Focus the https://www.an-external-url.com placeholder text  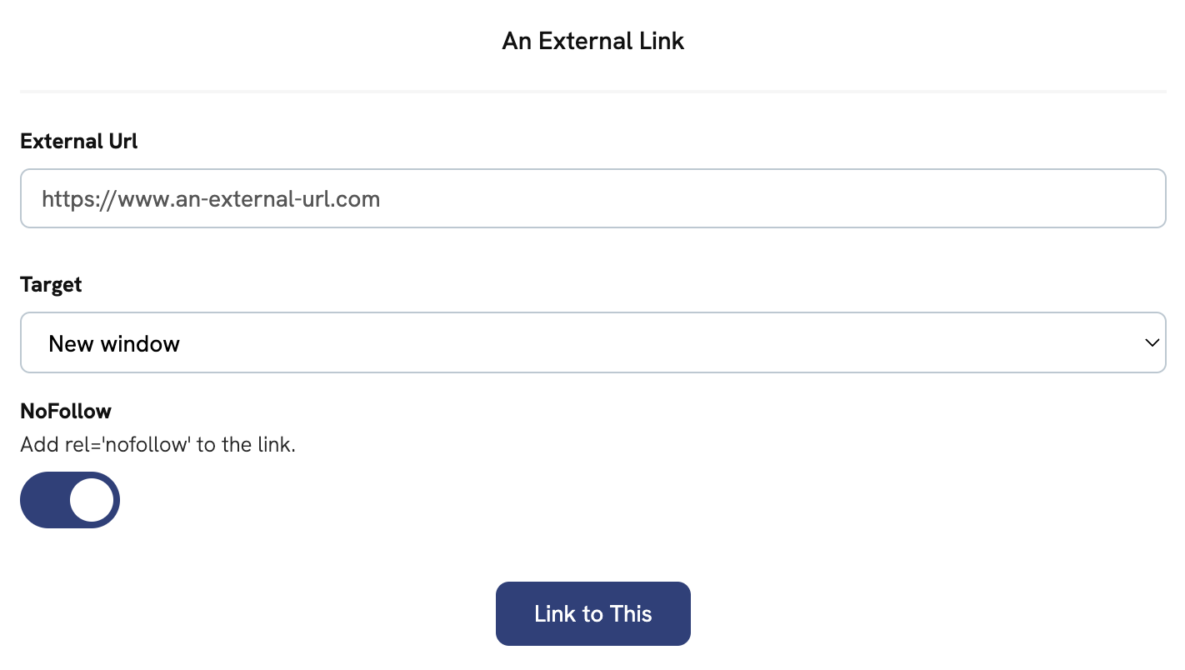click(x=211, y=200)
